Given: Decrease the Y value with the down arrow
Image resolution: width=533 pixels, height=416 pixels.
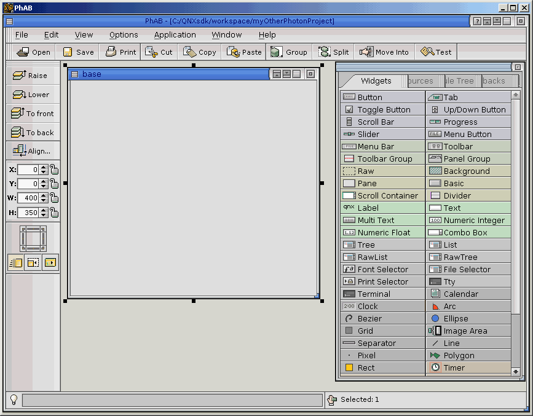Looking at the screenshot, I should [43, 186].
